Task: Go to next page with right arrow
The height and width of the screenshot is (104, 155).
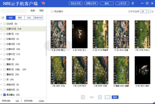Action: coord(100,97)
